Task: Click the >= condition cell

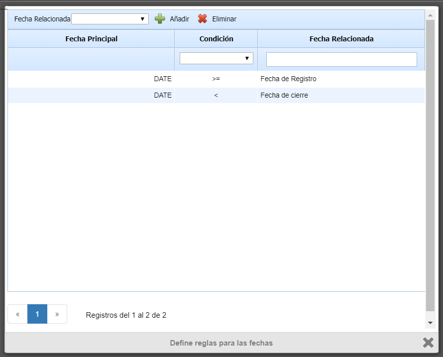Action: 216,79
